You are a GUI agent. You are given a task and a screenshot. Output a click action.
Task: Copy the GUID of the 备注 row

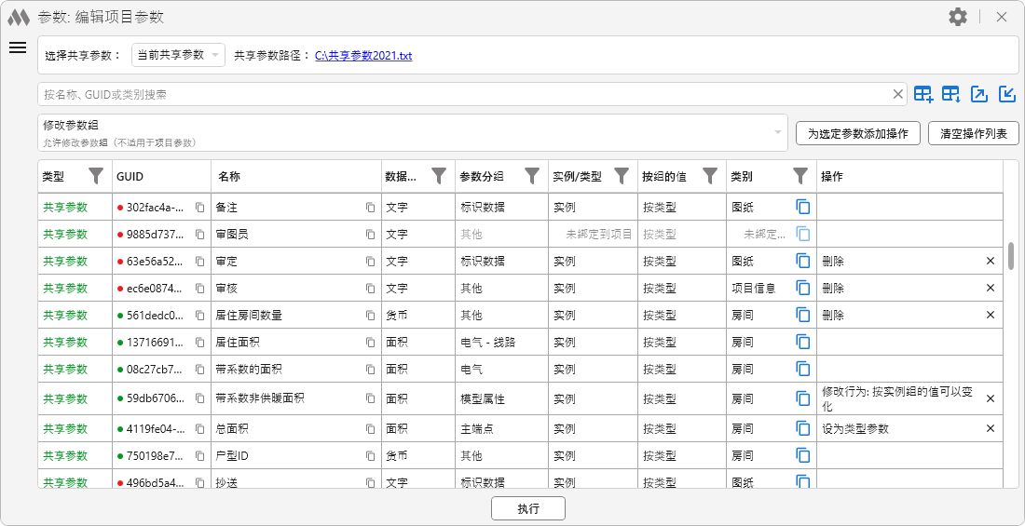199,208
